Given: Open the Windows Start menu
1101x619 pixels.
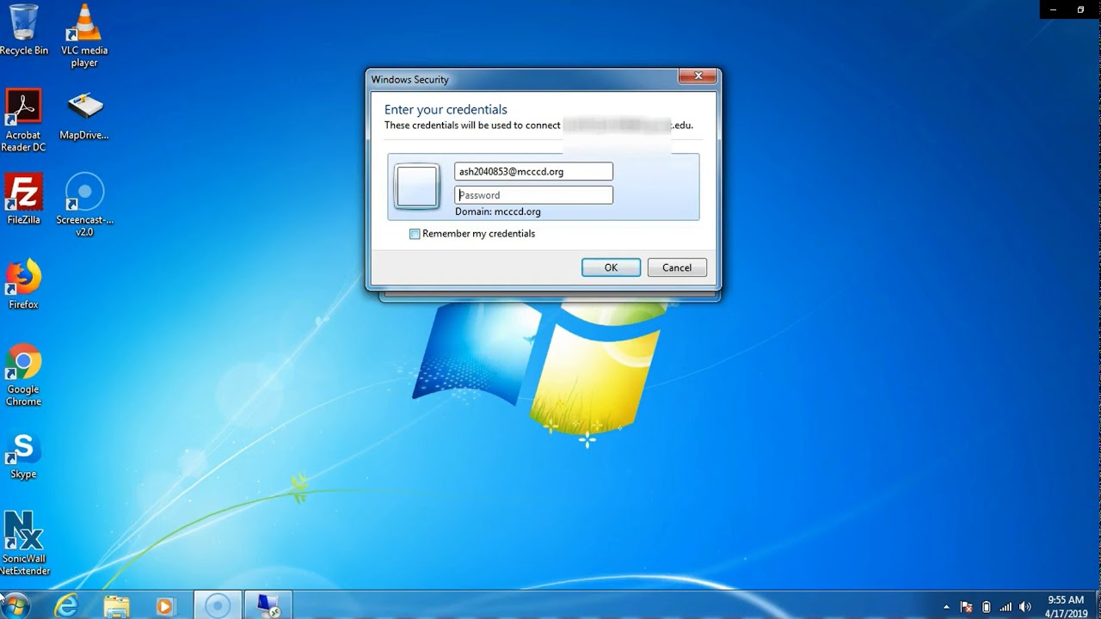Looking at the screenshot, I should [x=15, y=605].
